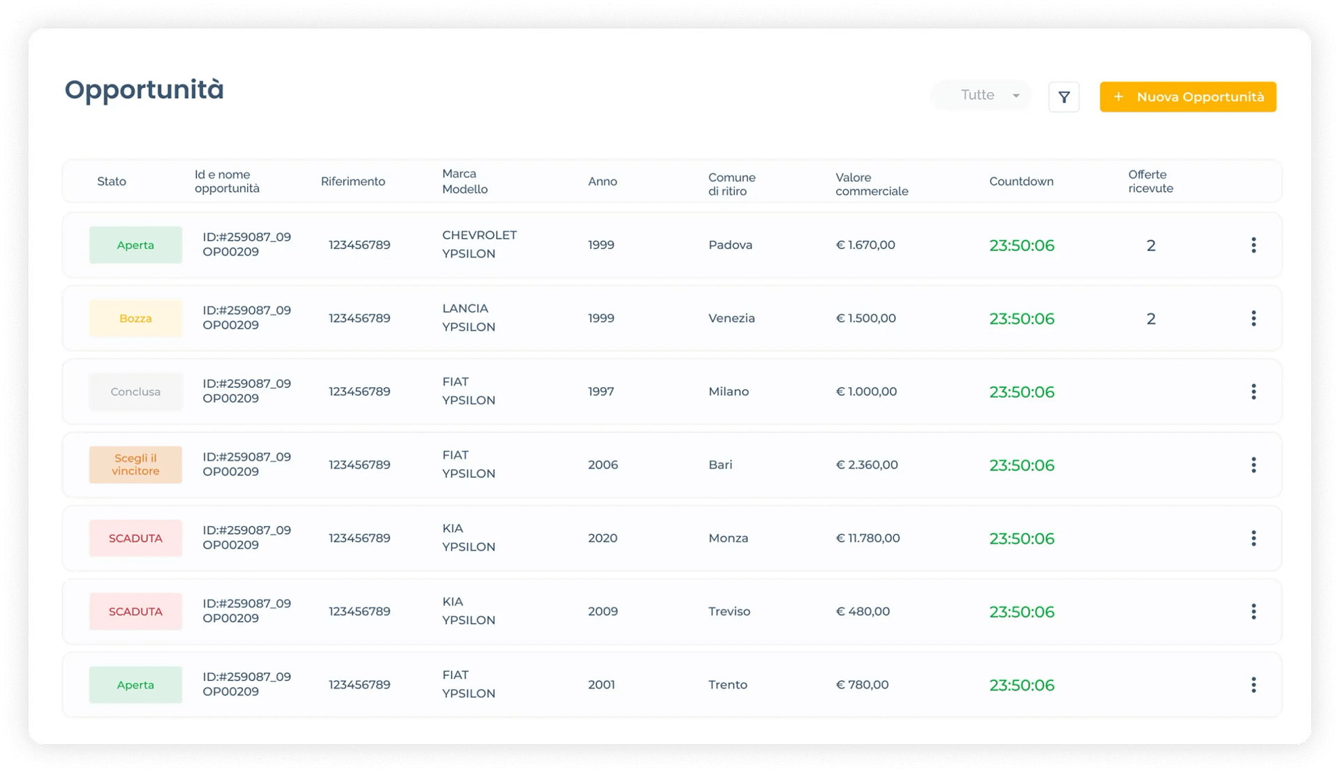
Task: Click the opportunity ID in the Trento row
Action: tap(247, 684)
